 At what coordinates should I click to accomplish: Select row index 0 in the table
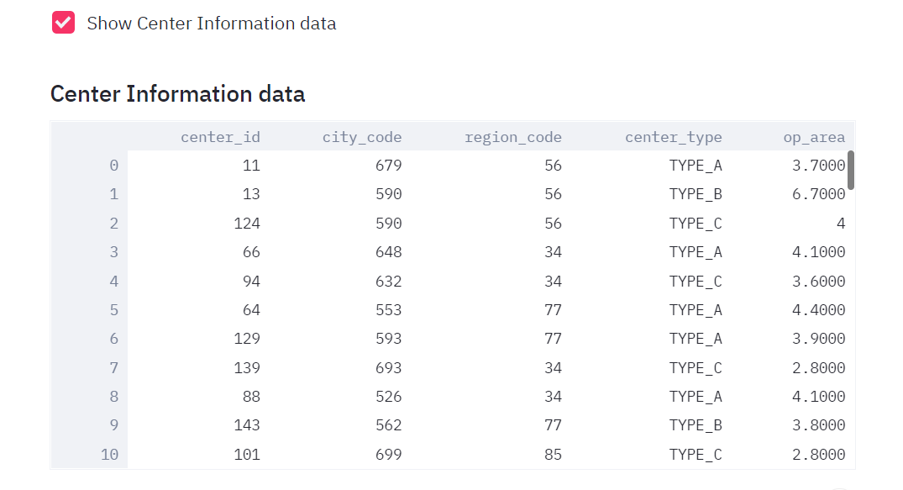coord(113,166)
